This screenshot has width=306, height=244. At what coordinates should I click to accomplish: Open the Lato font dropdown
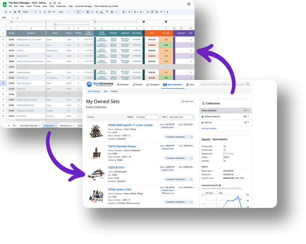[x=64, y=12]
